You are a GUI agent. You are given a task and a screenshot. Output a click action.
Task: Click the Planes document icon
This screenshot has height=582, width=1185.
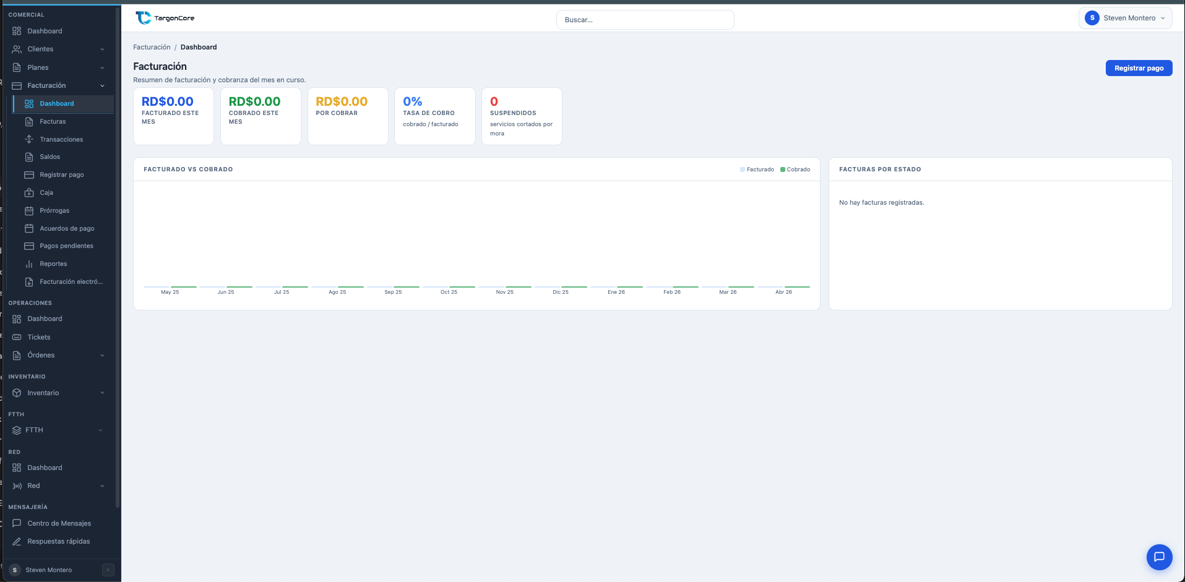(17, 67)
